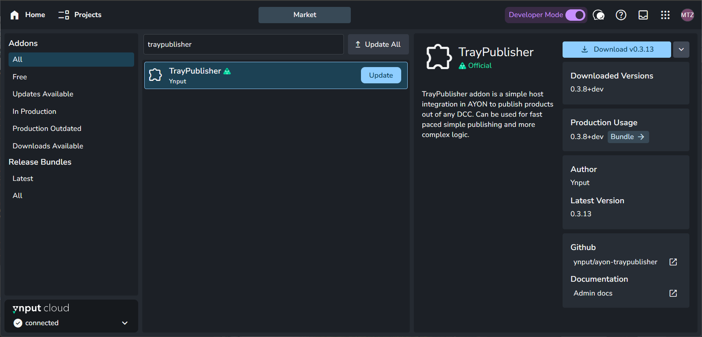Open the production Bundle link
The width and height of the screenshot is (702, 337).
point(628,137)
